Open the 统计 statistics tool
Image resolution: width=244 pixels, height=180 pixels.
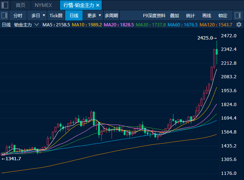click(190, 16)
